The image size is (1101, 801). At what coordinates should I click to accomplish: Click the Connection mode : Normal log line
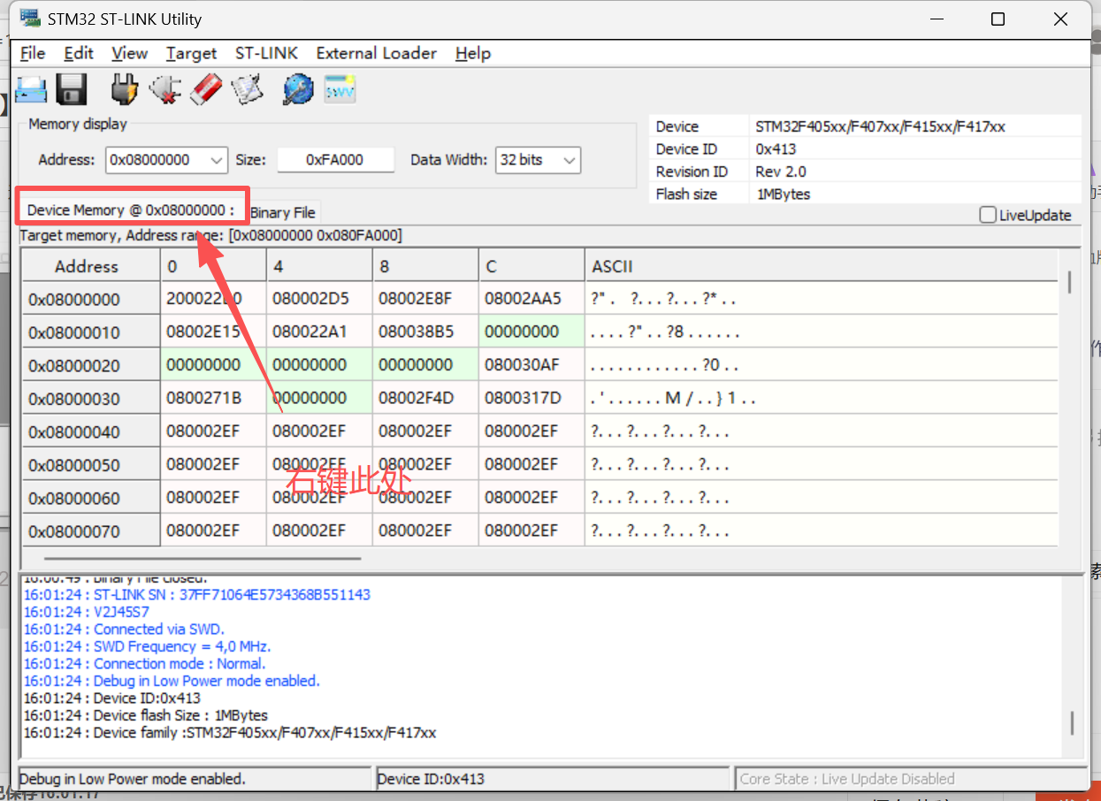point(144,663)
